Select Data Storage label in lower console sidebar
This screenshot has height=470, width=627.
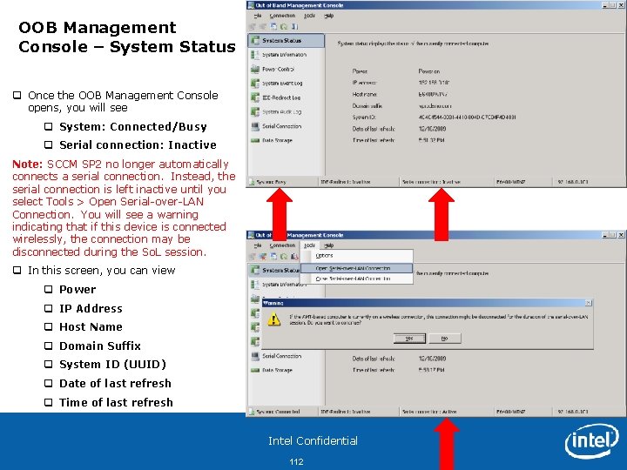click(277, 371)
